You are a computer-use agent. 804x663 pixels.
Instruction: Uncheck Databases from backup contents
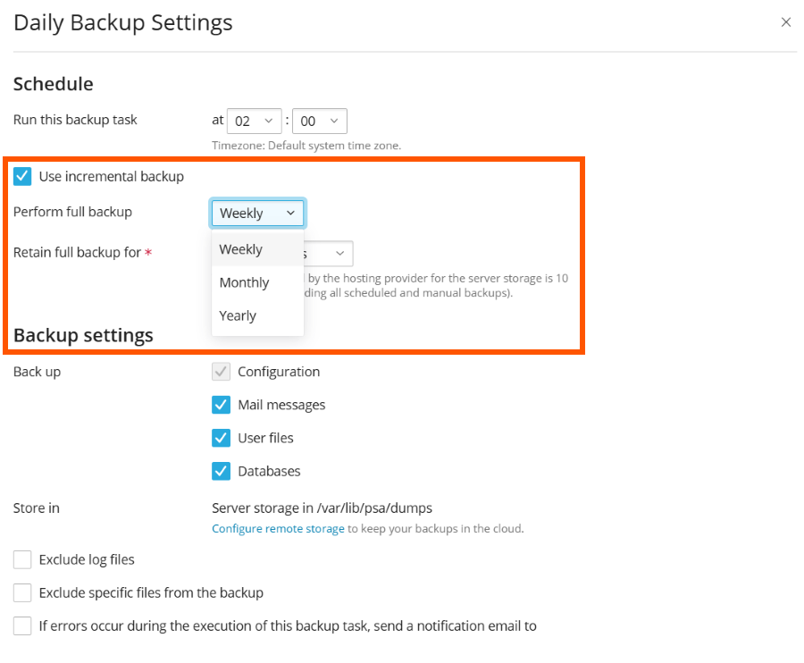point(221,471)
